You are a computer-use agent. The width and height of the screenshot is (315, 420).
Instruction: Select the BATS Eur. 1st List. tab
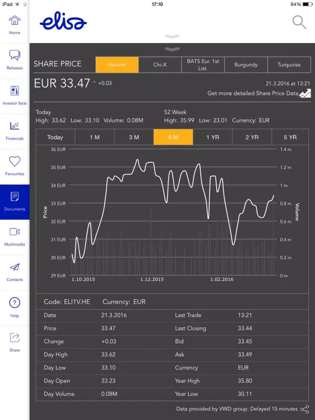203,65
